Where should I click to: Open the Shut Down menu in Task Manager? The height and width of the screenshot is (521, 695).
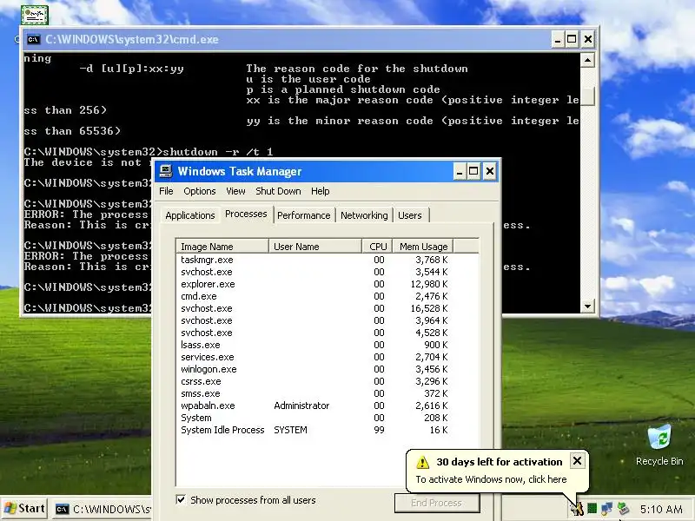(x=278, y=191)
